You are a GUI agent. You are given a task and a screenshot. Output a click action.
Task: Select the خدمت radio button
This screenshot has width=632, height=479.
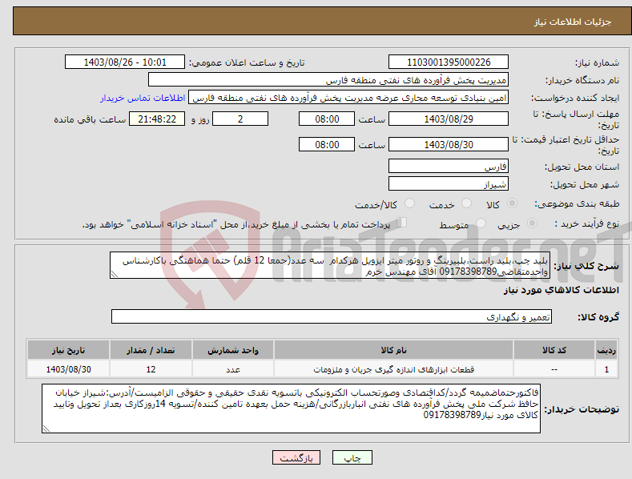(x=466, y=203)
